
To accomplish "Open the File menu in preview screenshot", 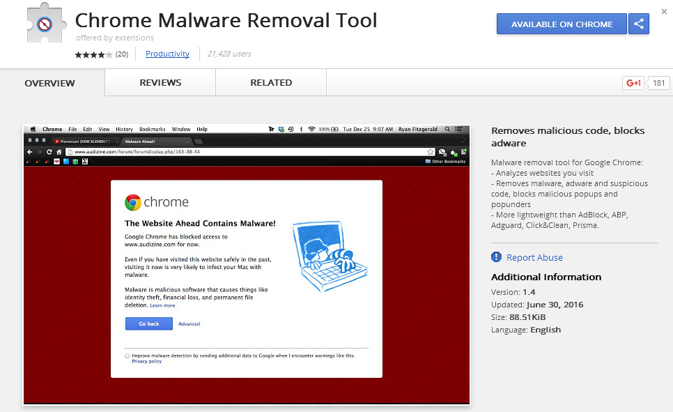I will coord(72,129).
